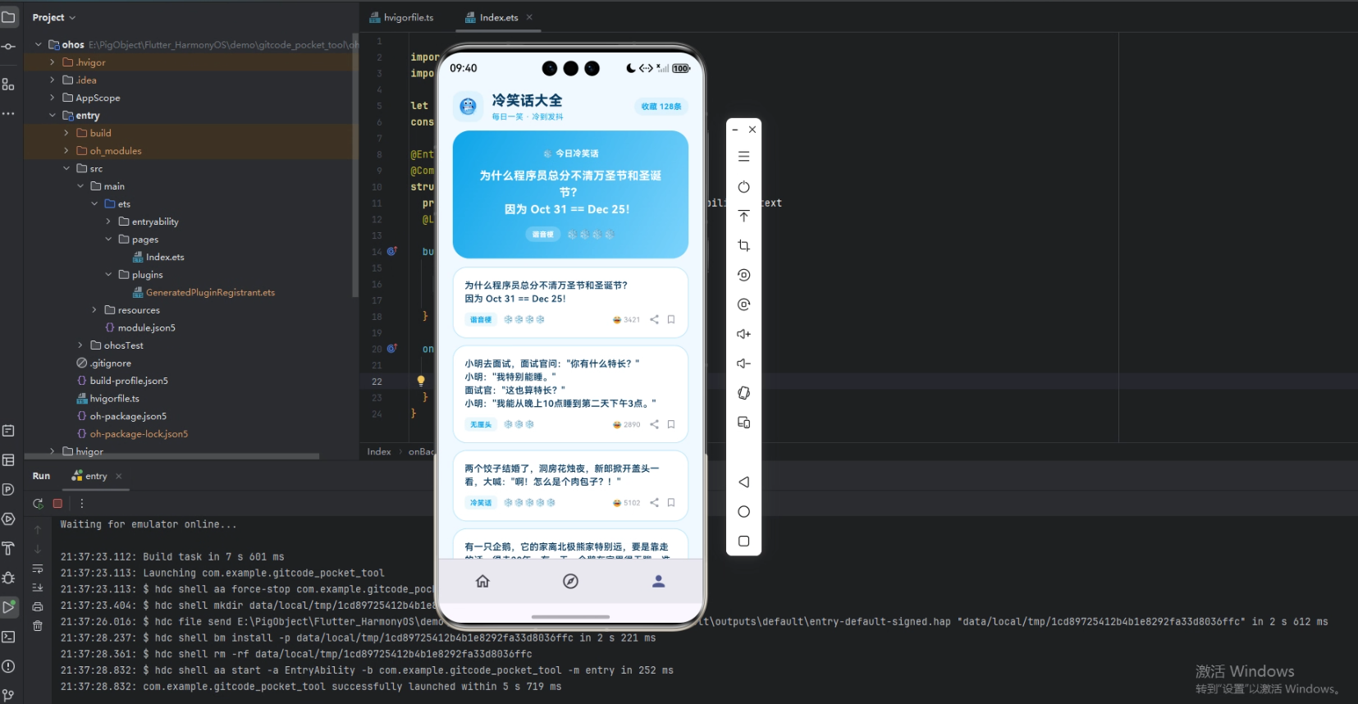
Task: Click the Index breadcrumb below editor
Action: pyautogui.click(x=379, y=451)
